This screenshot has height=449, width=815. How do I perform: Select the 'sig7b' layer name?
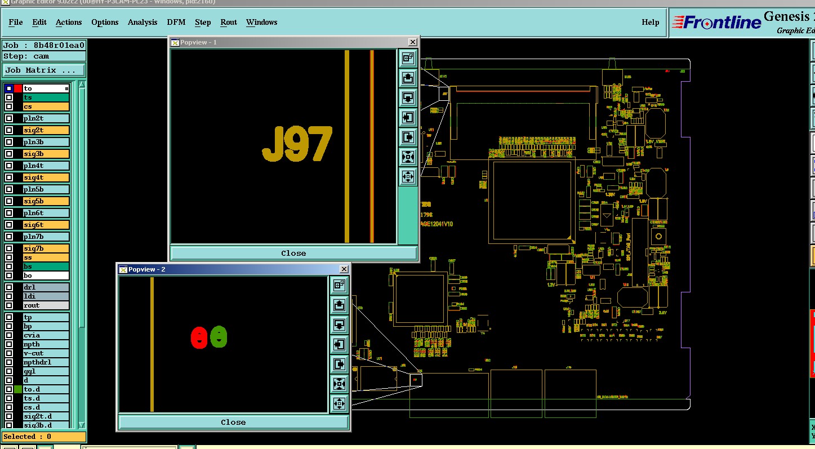46,248
